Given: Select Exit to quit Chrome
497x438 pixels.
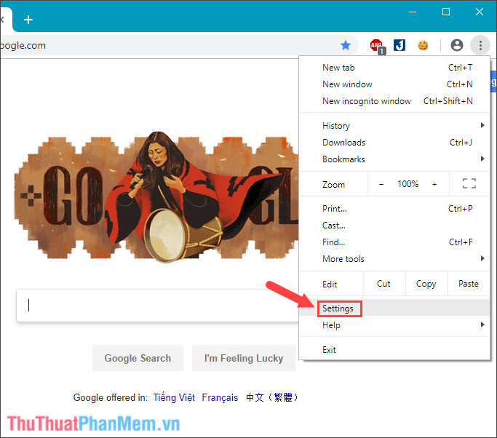Looking at the screenshot, I should point(394,350).
